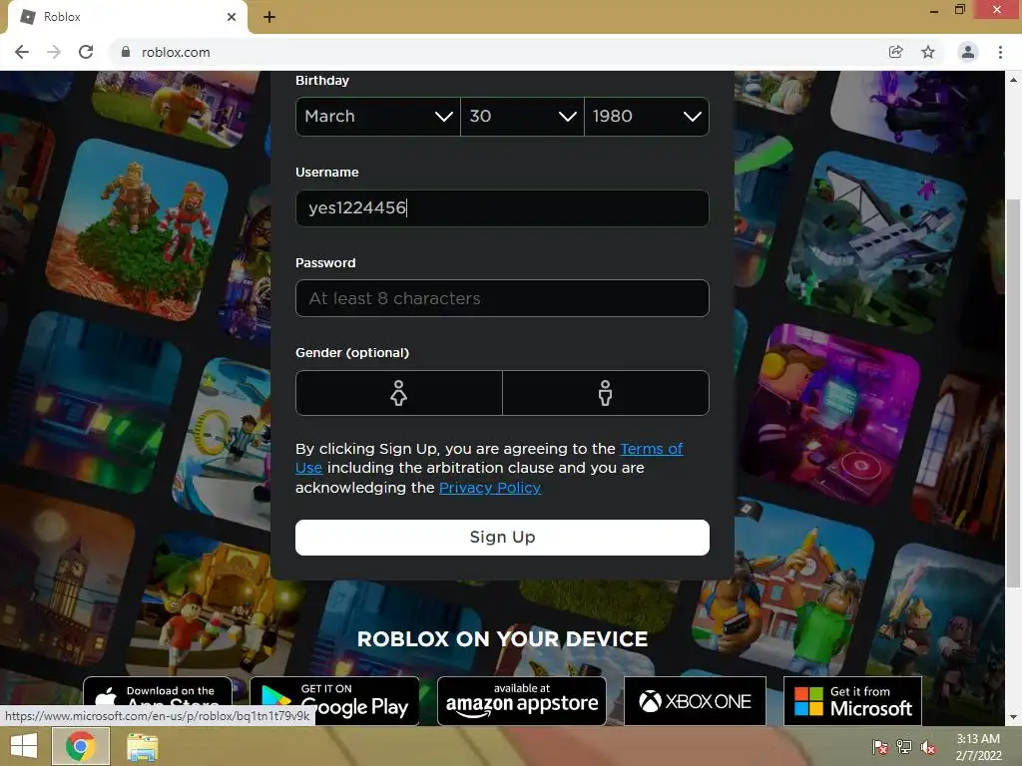Bookmark this page with the star icon

point(928,52)
